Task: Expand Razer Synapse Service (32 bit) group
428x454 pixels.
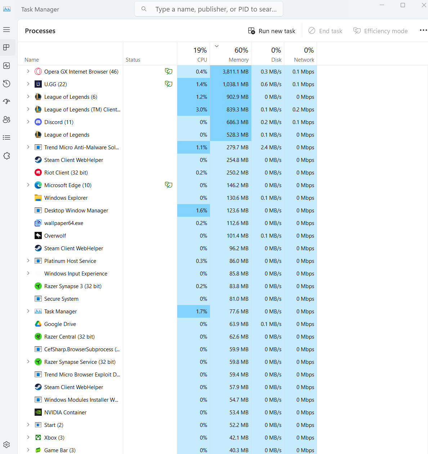Action: pos(28,362)
